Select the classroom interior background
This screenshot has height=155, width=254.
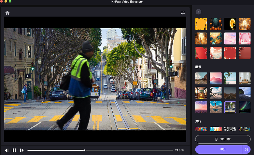point(201,93)
